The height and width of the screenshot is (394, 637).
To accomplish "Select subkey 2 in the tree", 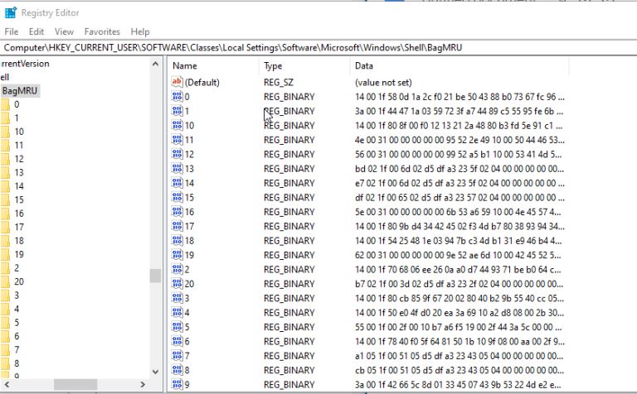I will coord(17,268).
